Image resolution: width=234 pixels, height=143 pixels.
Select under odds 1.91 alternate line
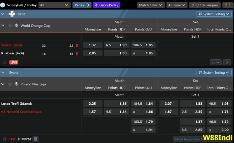click(x=143, y=130)
